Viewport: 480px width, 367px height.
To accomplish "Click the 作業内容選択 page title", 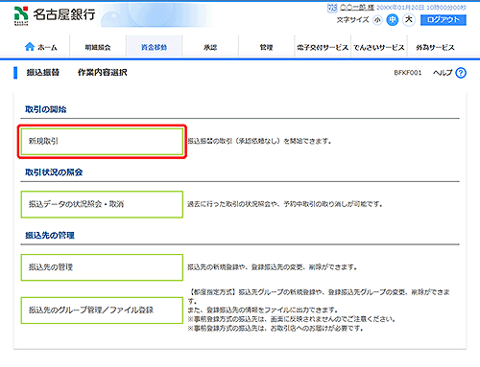I will 103,73.
